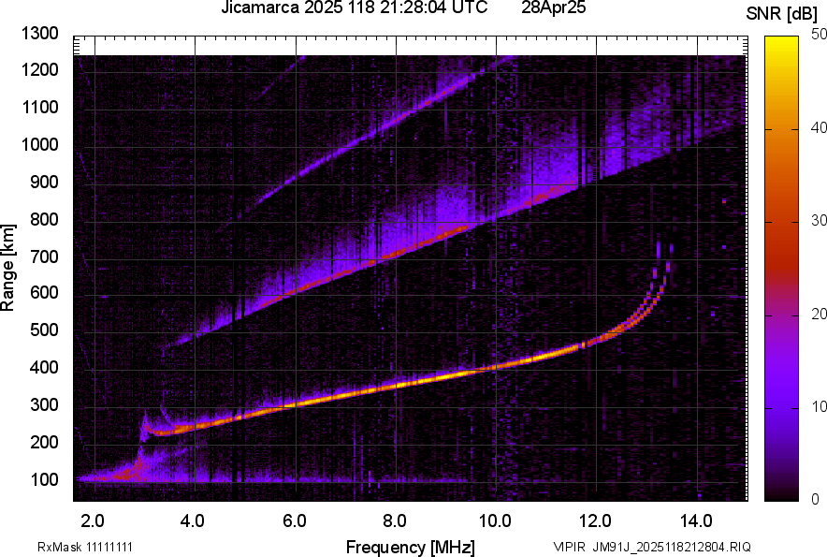Click the range tick label '1100'

point(39,107)
